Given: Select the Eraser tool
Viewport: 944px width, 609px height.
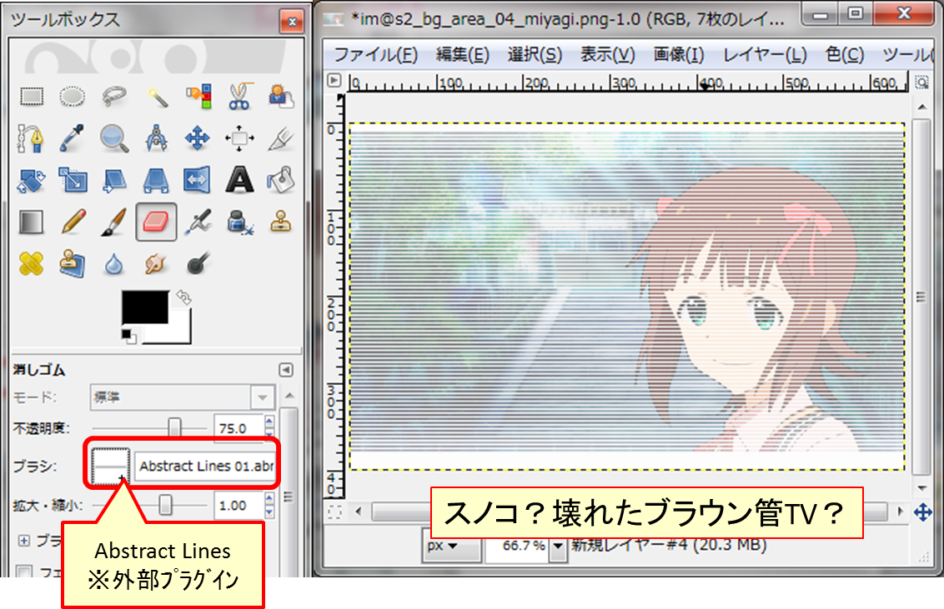Looking at the screenshot, I should (156, 222).
